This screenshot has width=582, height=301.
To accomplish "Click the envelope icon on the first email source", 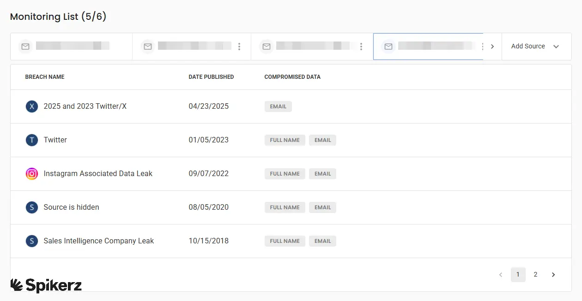I will tap(25, 46).
